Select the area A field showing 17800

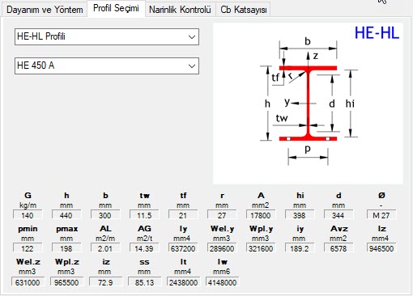pos(261,215)
